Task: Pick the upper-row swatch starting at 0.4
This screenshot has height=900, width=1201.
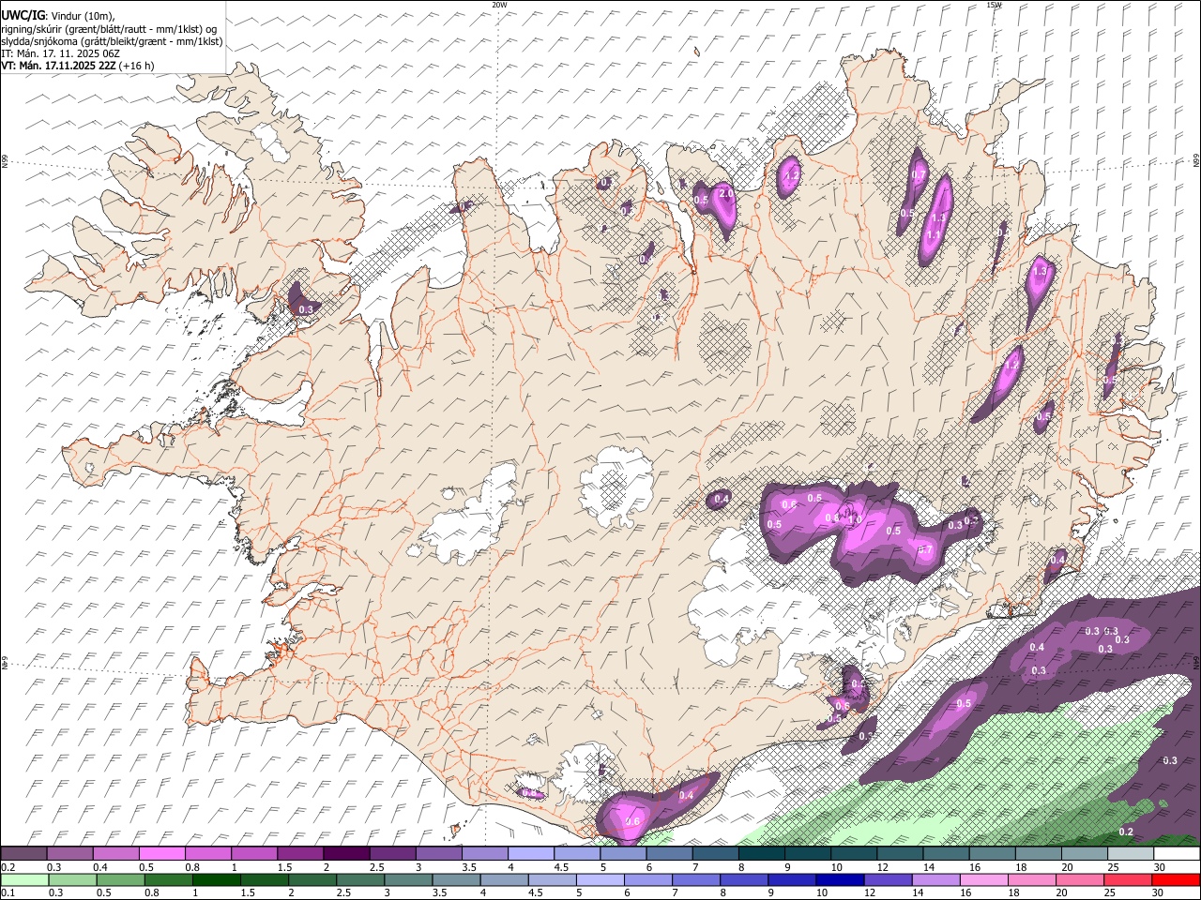Action: [115, 854]
